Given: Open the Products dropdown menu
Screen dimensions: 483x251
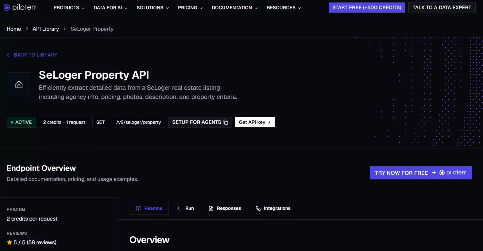Looking at the screenshot, I should pos(69,8).
